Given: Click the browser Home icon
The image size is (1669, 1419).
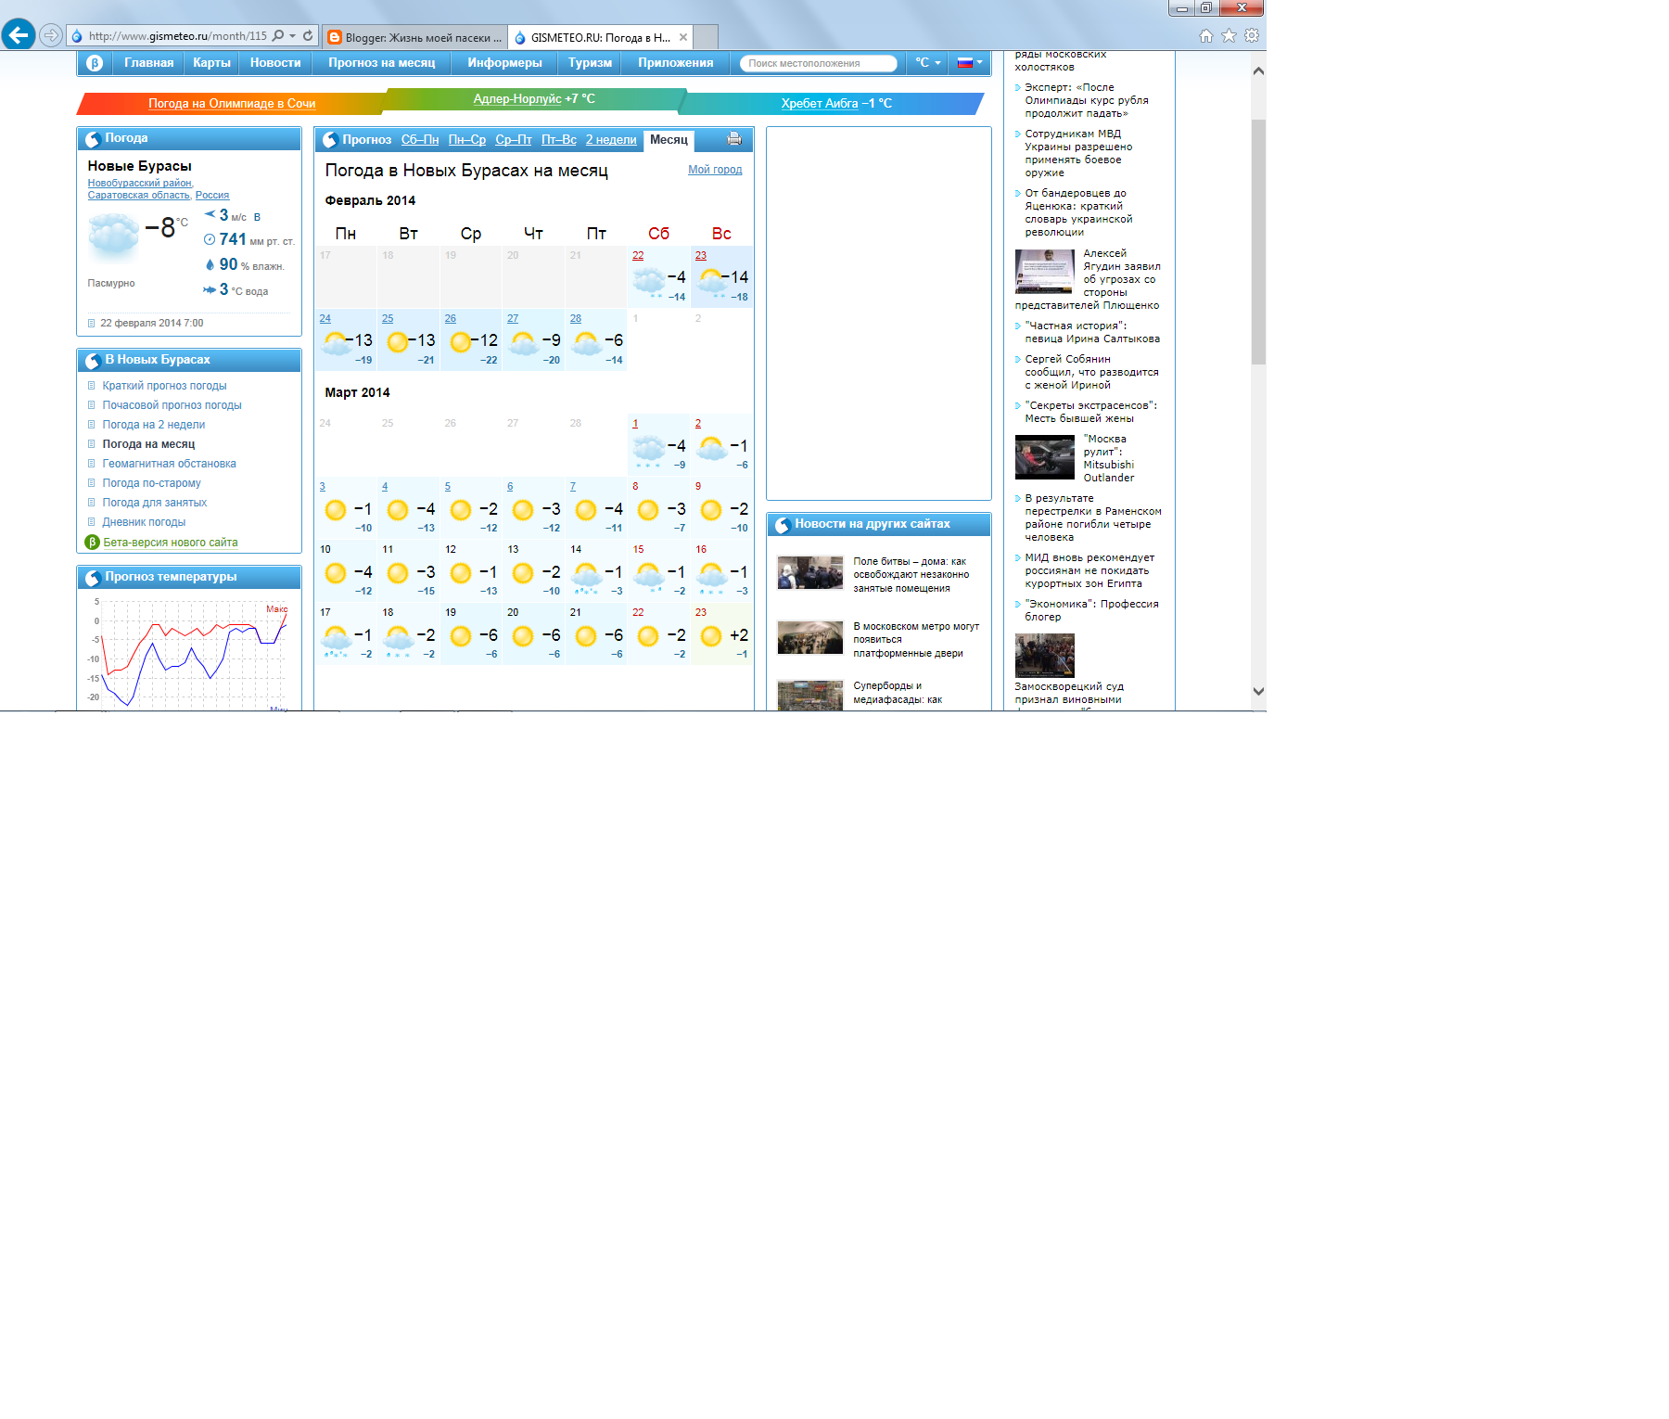Looking at the screenshot, I should click(1206, 36).
